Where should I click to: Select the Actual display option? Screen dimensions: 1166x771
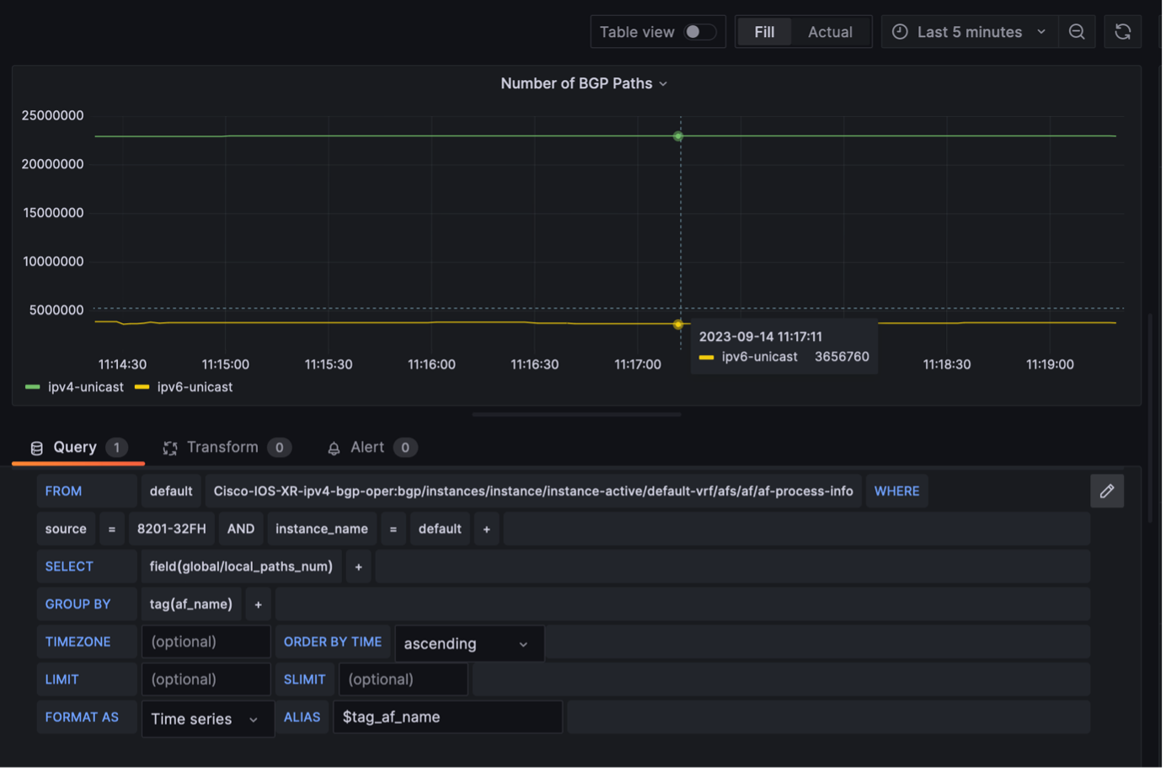coord(830,32)
